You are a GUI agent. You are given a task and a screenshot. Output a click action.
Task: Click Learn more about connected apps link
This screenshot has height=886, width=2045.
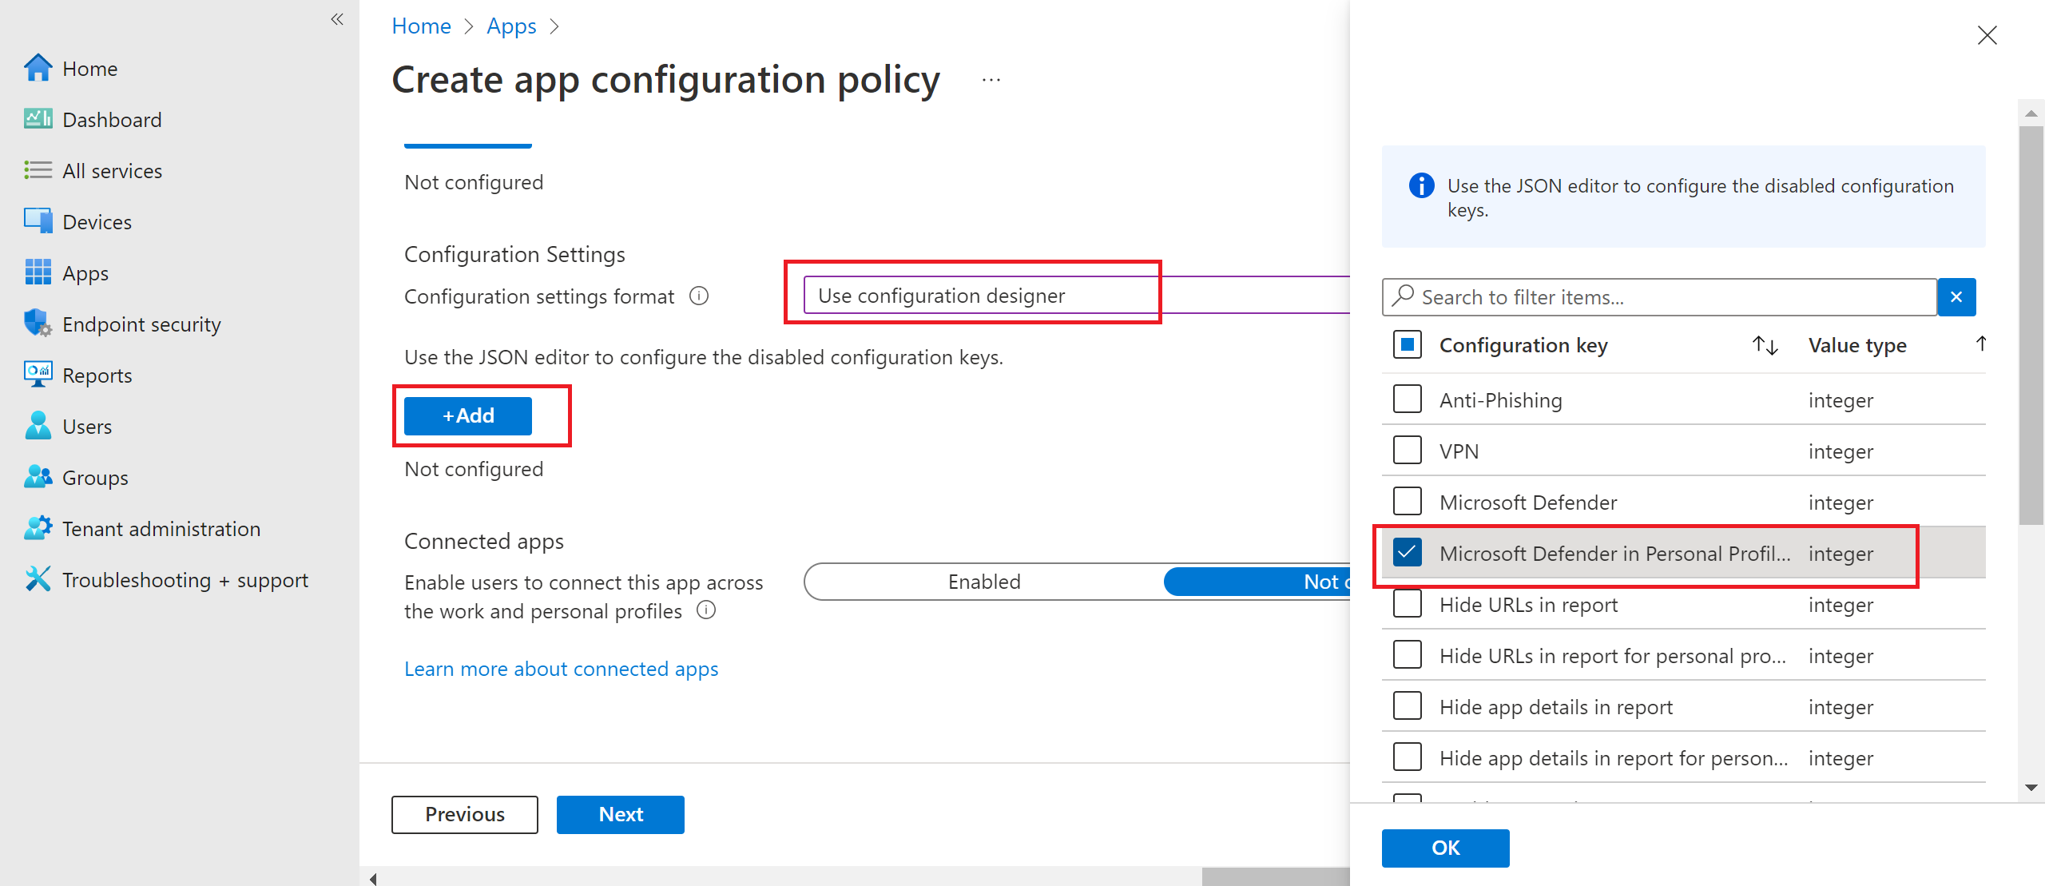point(561,668)
